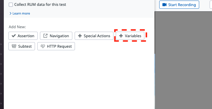Add a new Variables step
The image size is (212, 109).
click(x=130, y=36)
